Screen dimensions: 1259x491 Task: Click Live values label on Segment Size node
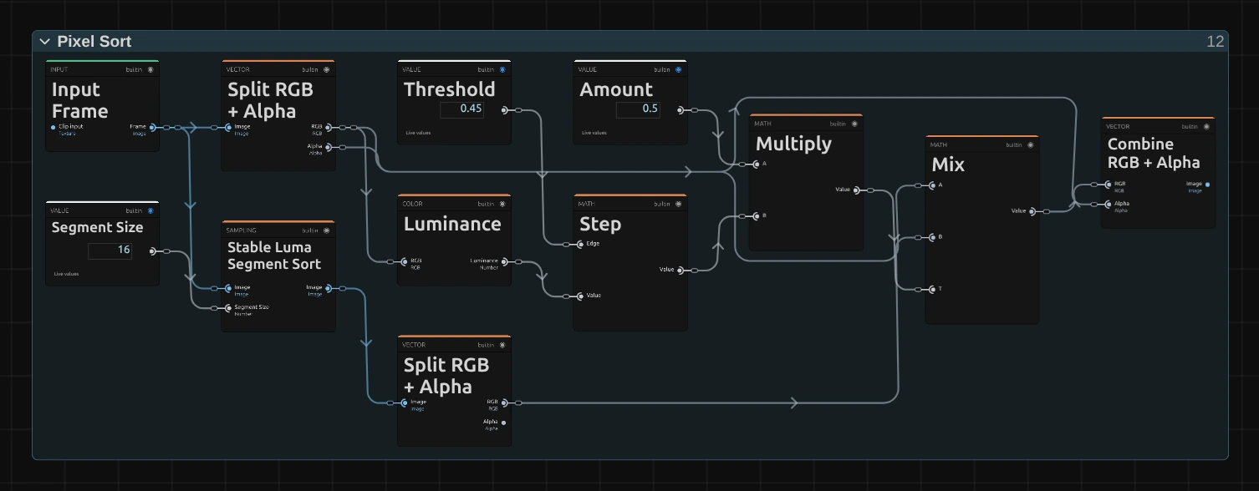[x=66, y=274]
